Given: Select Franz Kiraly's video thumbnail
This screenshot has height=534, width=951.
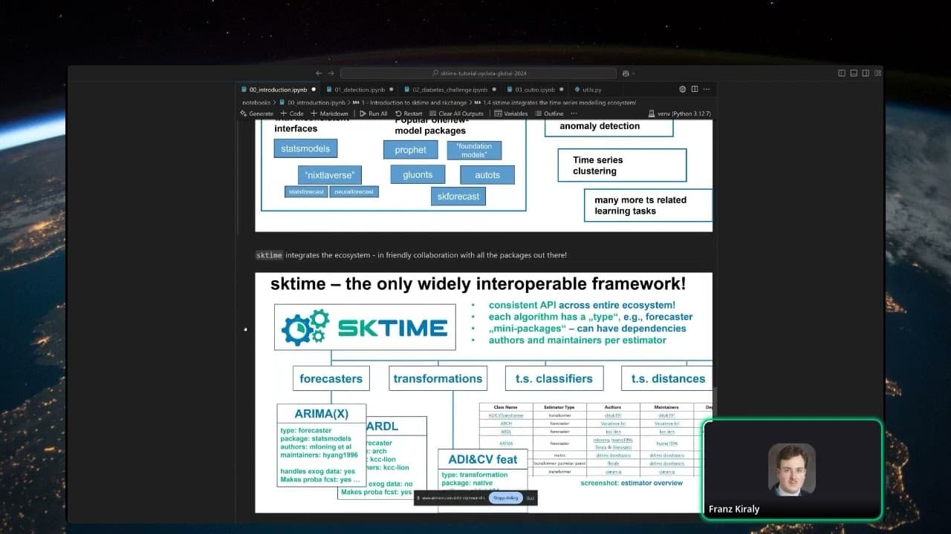Looking at the screenshot, I should [x=792, y=469].
